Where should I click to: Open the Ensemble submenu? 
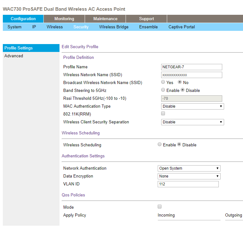[148, 27]
